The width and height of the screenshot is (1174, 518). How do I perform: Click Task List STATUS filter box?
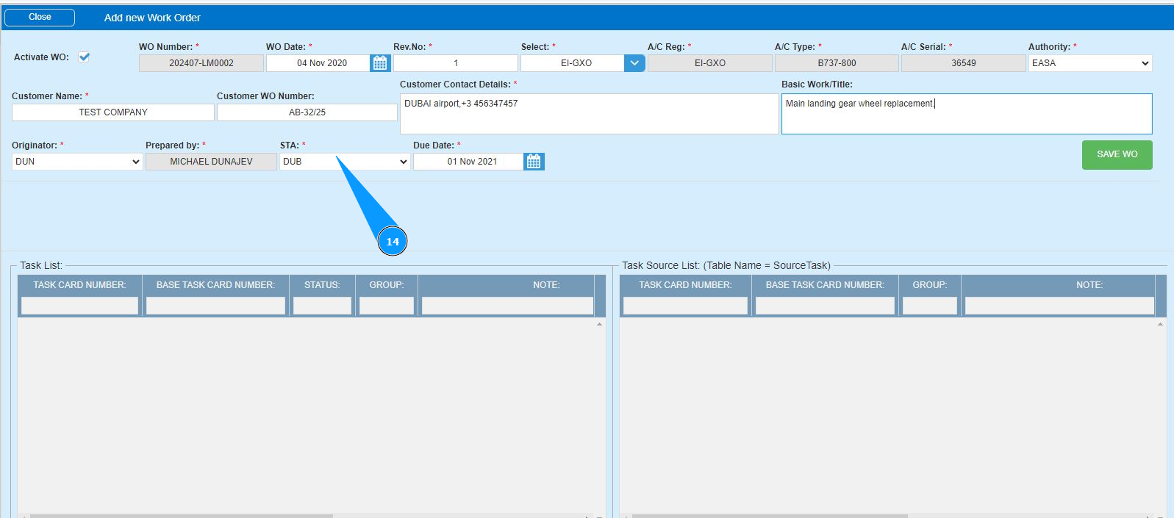coord(322,306)
